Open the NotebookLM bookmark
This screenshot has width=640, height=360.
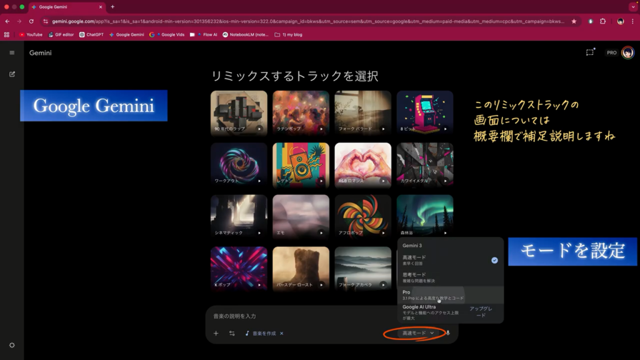pos(248,34)
